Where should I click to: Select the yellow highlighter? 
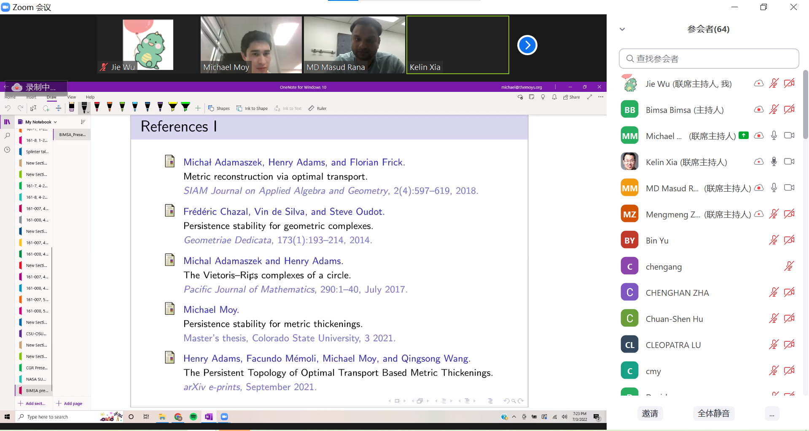click(173, 107)
